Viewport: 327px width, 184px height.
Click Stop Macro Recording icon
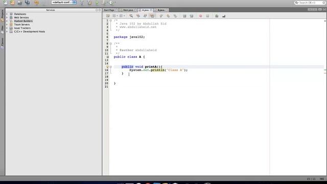coord(207,16)
